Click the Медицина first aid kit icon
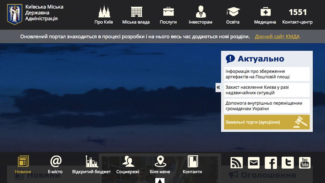 point(265,12)
